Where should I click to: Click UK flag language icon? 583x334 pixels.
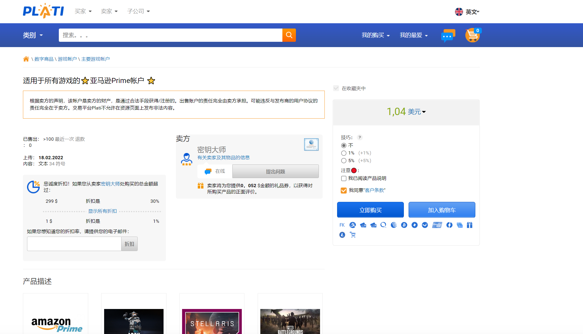pyautogui.click(x=459, y=12)
